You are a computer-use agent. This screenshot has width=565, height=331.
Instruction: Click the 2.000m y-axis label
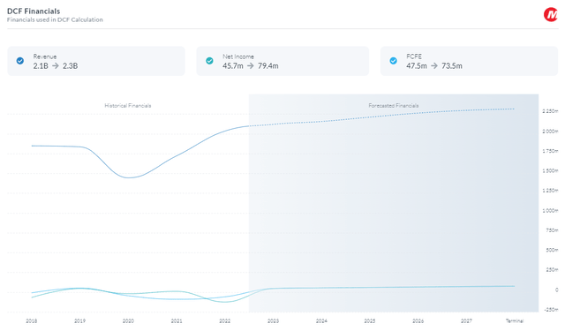pos(550,132)
